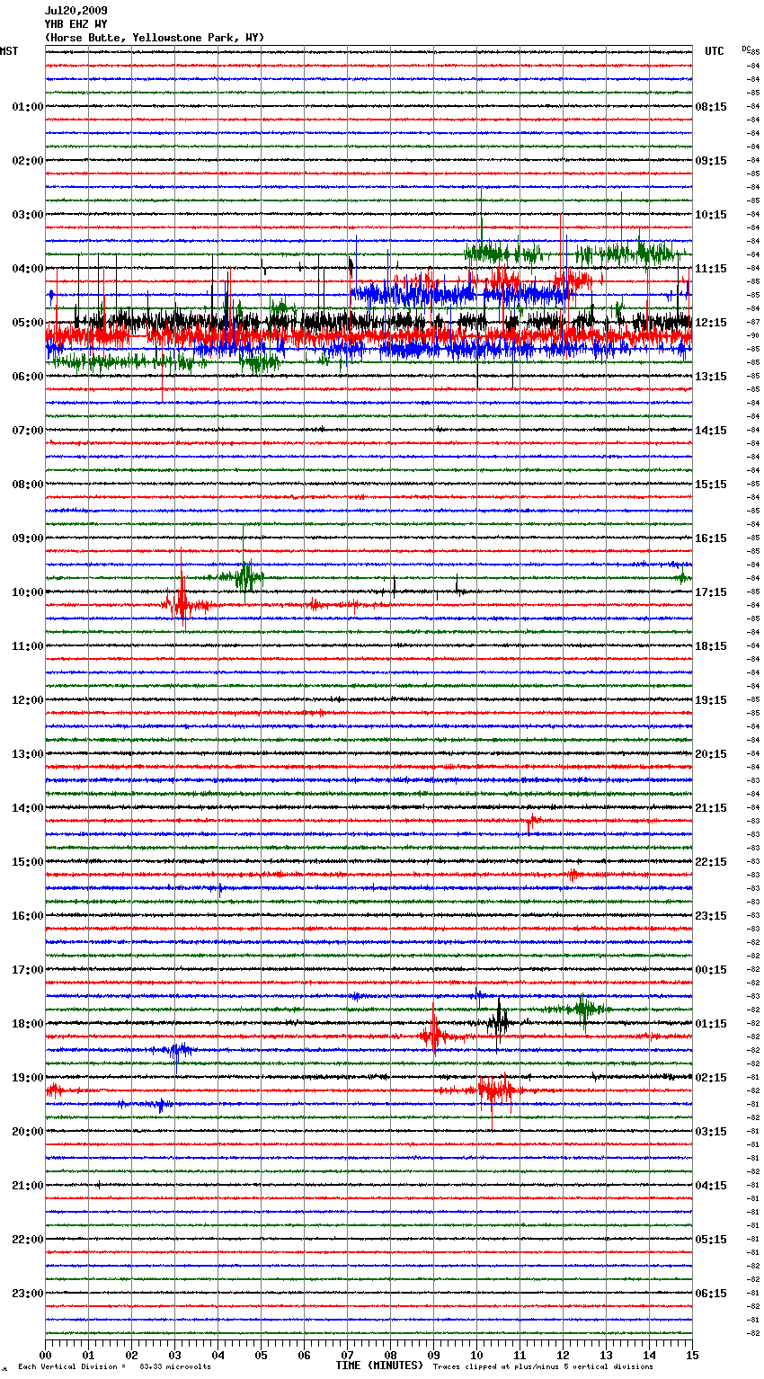Click the "MST" column header
Screen dimensions: 764x1379
[x=9, y=51]
